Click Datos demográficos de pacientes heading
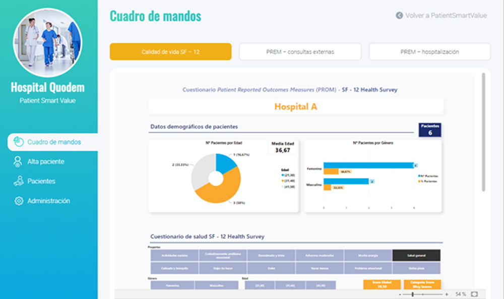This screenshot has width=504, height=299. pyautogui.click(x=194, y=127)
